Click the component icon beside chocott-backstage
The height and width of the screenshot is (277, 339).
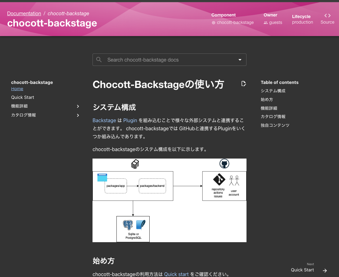pos(213,22)
